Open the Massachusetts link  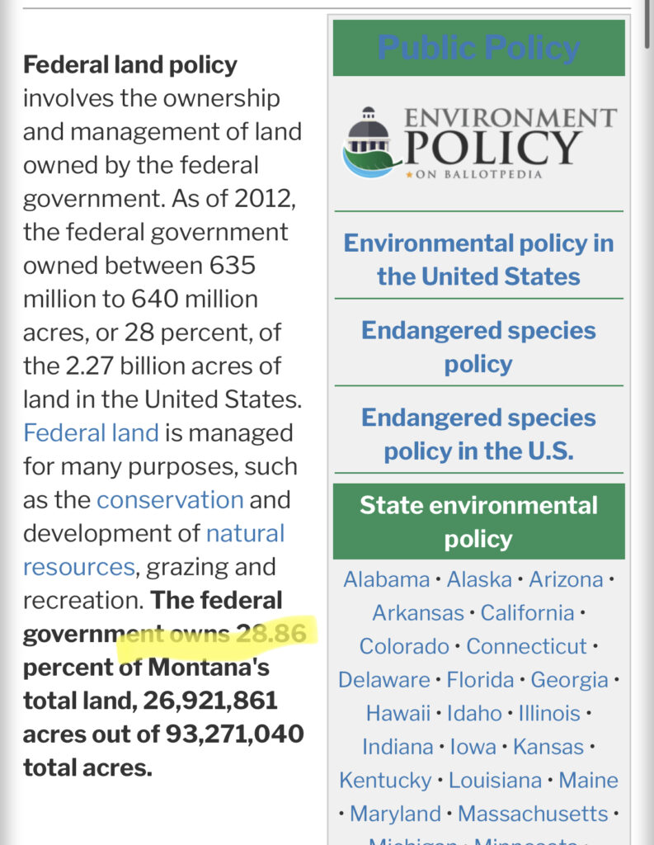click(533, 814)
